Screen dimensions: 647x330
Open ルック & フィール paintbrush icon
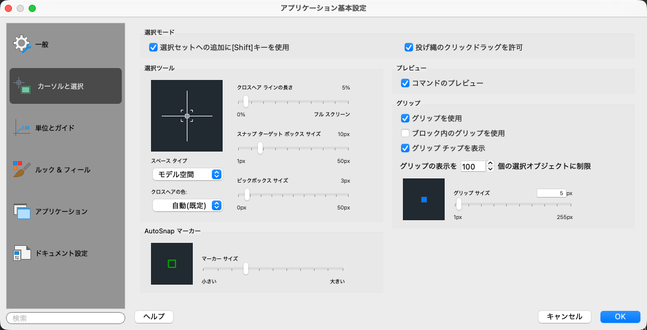22,169
